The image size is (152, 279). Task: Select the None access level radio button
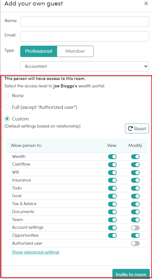(x=7, y=96)
